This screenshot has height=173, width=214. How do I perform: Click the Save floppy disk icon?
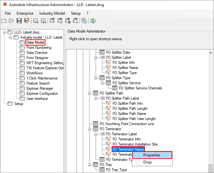pyautogui.click(x=19, y=21)
